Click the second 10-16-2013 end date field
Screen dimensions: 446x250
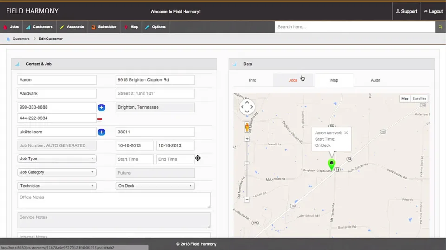point(175,145)
